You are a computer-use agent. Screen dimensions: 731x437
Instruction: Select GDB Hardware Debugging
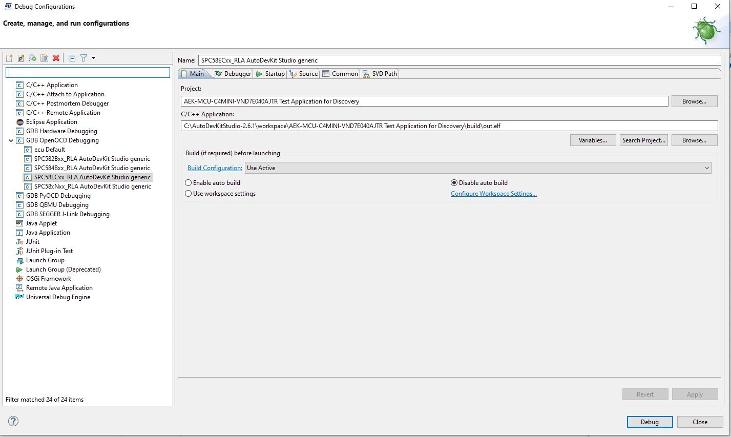click(x=61, y=131)
